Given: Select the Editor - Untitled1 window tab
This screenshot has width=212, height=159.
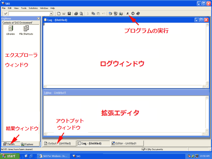Looking at the screenshot, I should pyautogui.click(x=127, y=143).
